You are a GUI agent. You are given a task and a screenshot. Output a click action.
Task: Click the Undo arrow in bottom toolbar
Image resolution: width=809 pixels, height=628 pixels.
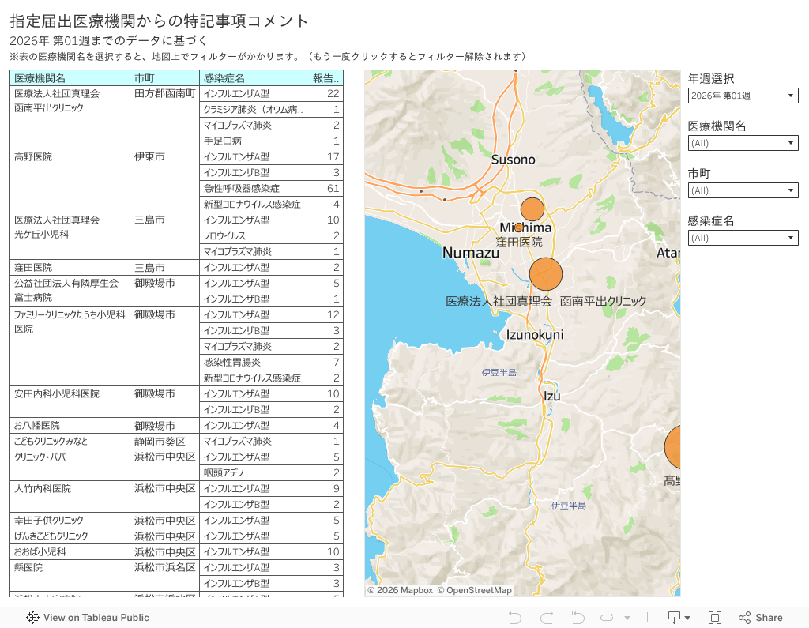(515, 618)
